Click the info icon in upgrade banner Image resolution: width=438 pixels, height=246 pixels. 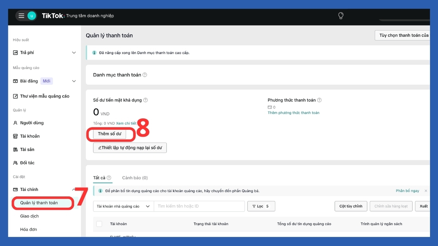94,52
